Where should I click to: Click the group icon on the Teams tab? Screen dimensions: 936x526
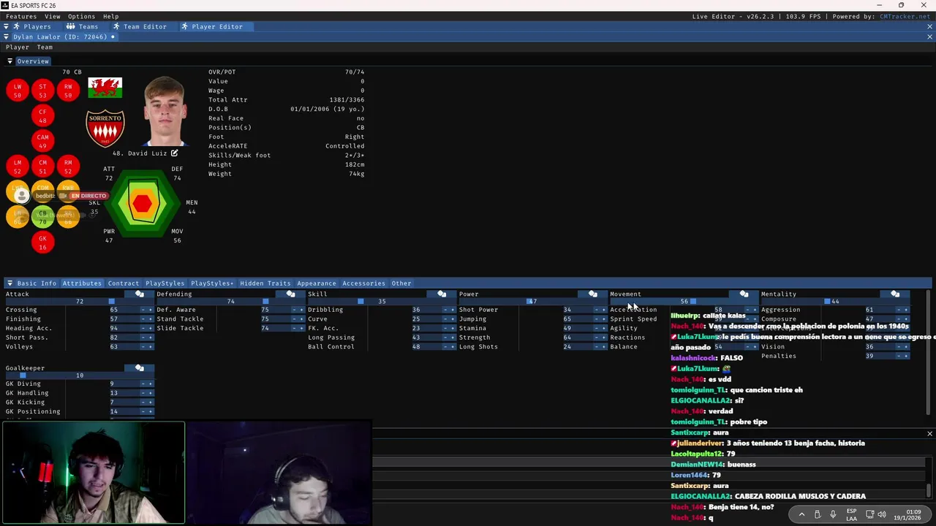point(70,26)
